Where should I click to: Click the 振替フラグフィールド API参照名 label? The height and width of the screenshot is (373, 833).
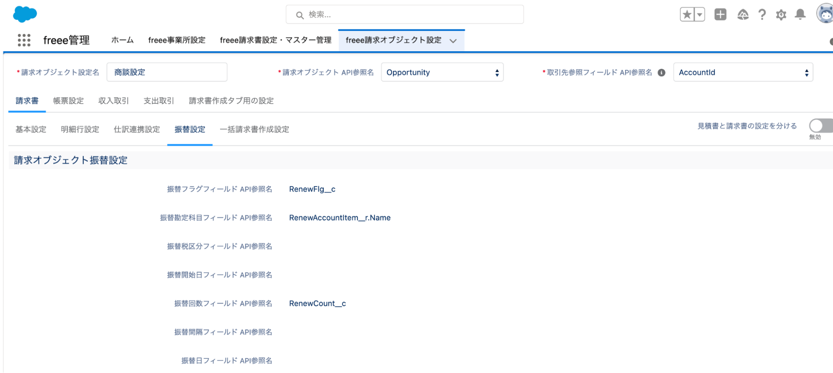pyautogui.click(x=220, y=189)
